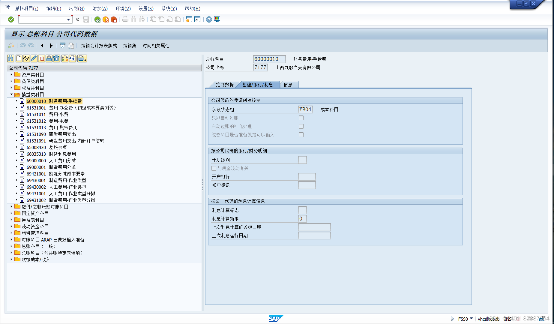Select the Create new account icon
Image resolution: width=554 pixels, height=324 pixels.
click(19, 58)
